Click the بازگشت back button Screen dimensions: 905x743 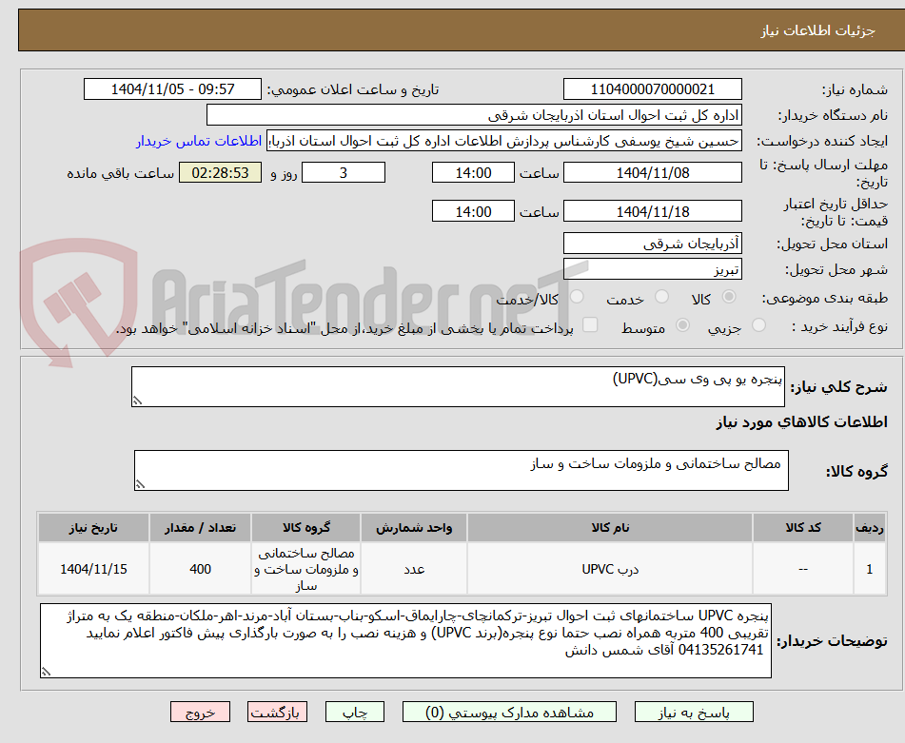[x=277, y=712]
